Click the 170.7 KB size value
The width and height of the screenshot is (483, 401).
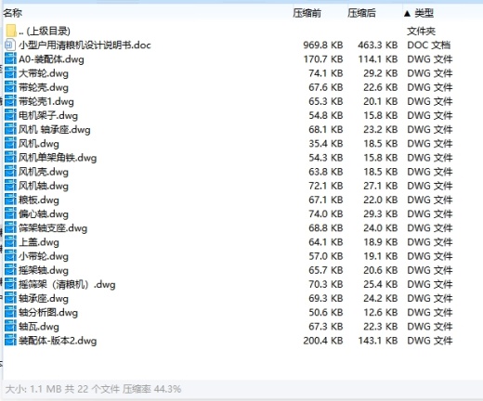pyautogui.click(x=323, y=59)
